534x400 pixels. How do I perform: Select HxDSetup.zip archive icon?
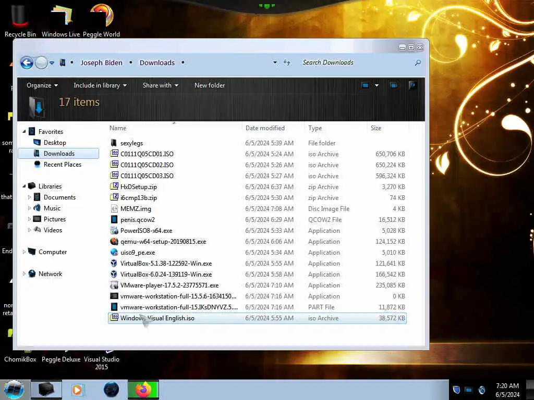pos(114,186)
